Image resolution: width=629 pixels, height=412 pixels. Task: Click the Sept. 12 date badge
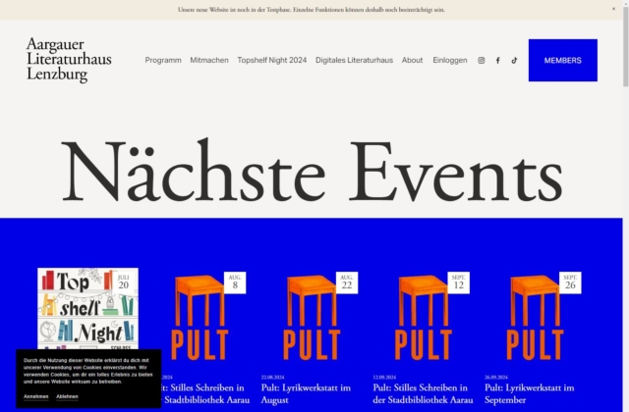[x=459, y=283]
